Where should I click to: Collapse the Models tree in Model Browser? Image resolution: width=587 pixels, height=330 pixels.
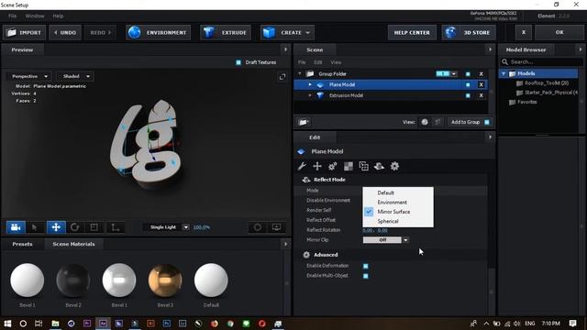pos(504,73)
